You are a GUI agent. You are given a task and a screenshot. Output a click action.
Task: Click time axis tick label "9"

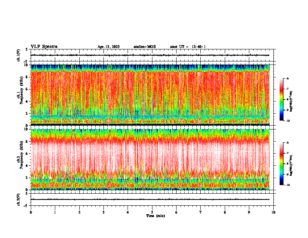pos(249,212)
